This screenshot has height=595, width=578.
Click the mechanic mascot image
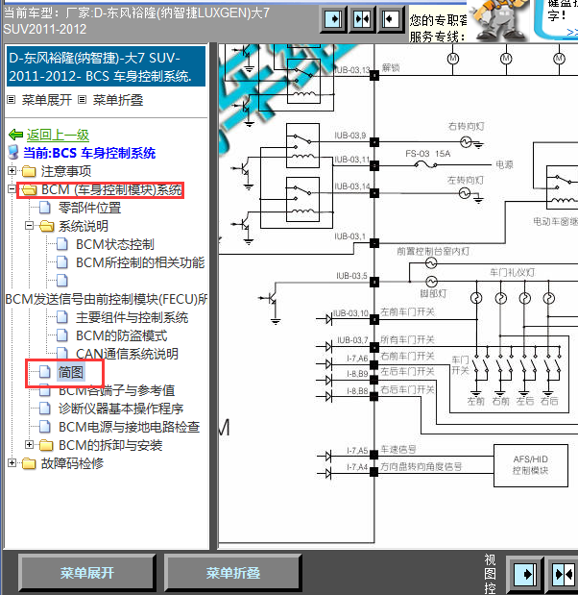tap(497, 20)
